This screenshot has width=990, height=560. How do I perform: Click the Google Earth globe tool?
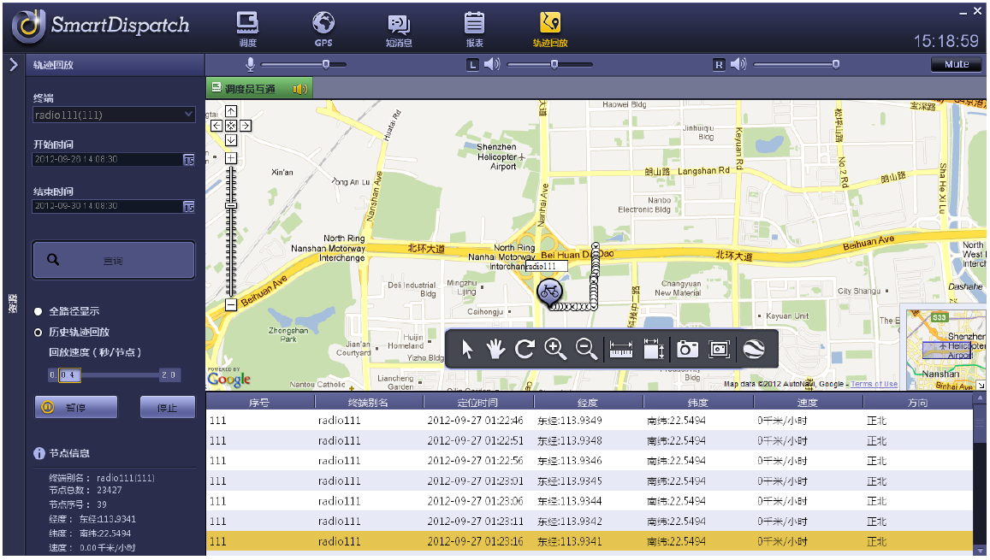click(754, 349)
